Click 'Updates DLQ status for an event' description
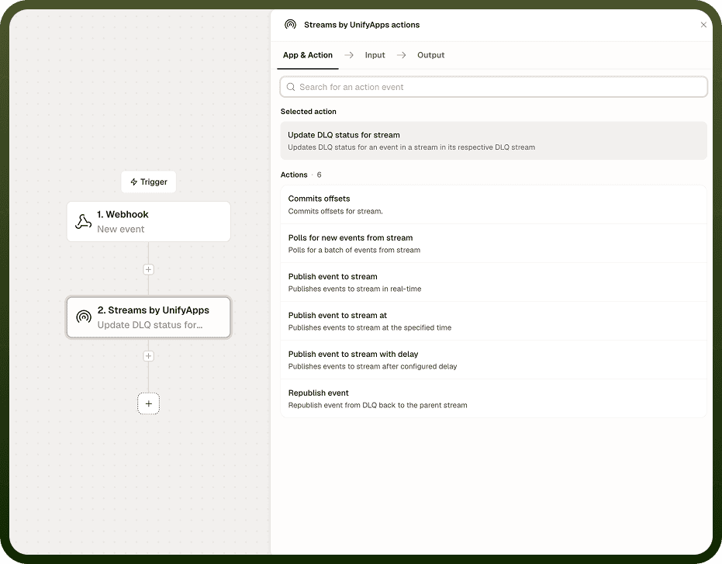 [411, 147]
